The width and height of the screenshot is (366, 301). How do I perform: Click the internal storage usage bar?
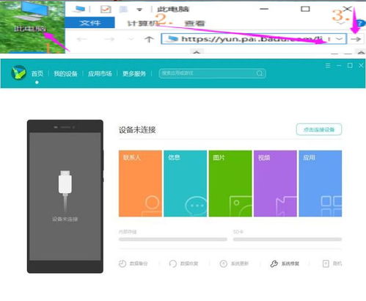pos(173,239)
